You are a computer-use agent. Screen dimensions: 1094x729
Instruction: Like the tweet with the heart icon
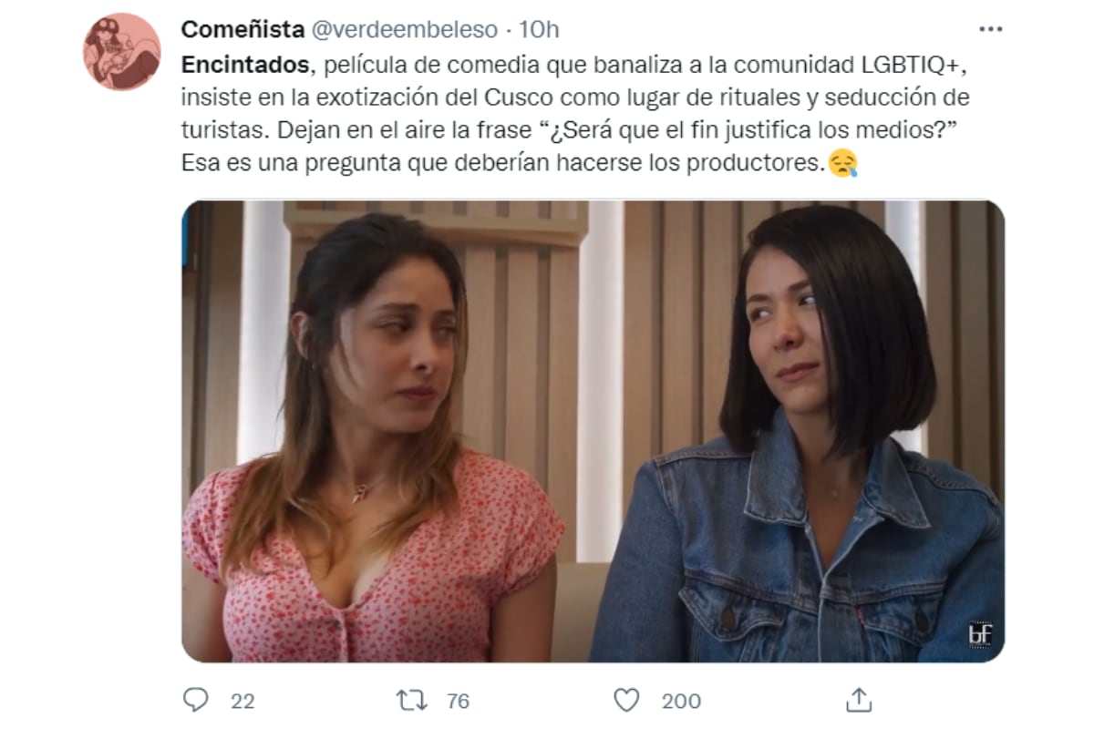[x=626, y=700]
